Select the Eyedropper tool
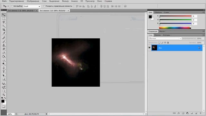 (x=4, y=34)
